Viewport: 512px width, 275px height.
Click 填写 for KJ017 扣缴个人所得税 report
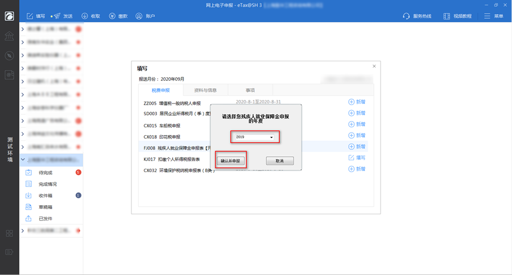(x=357, y=157)
